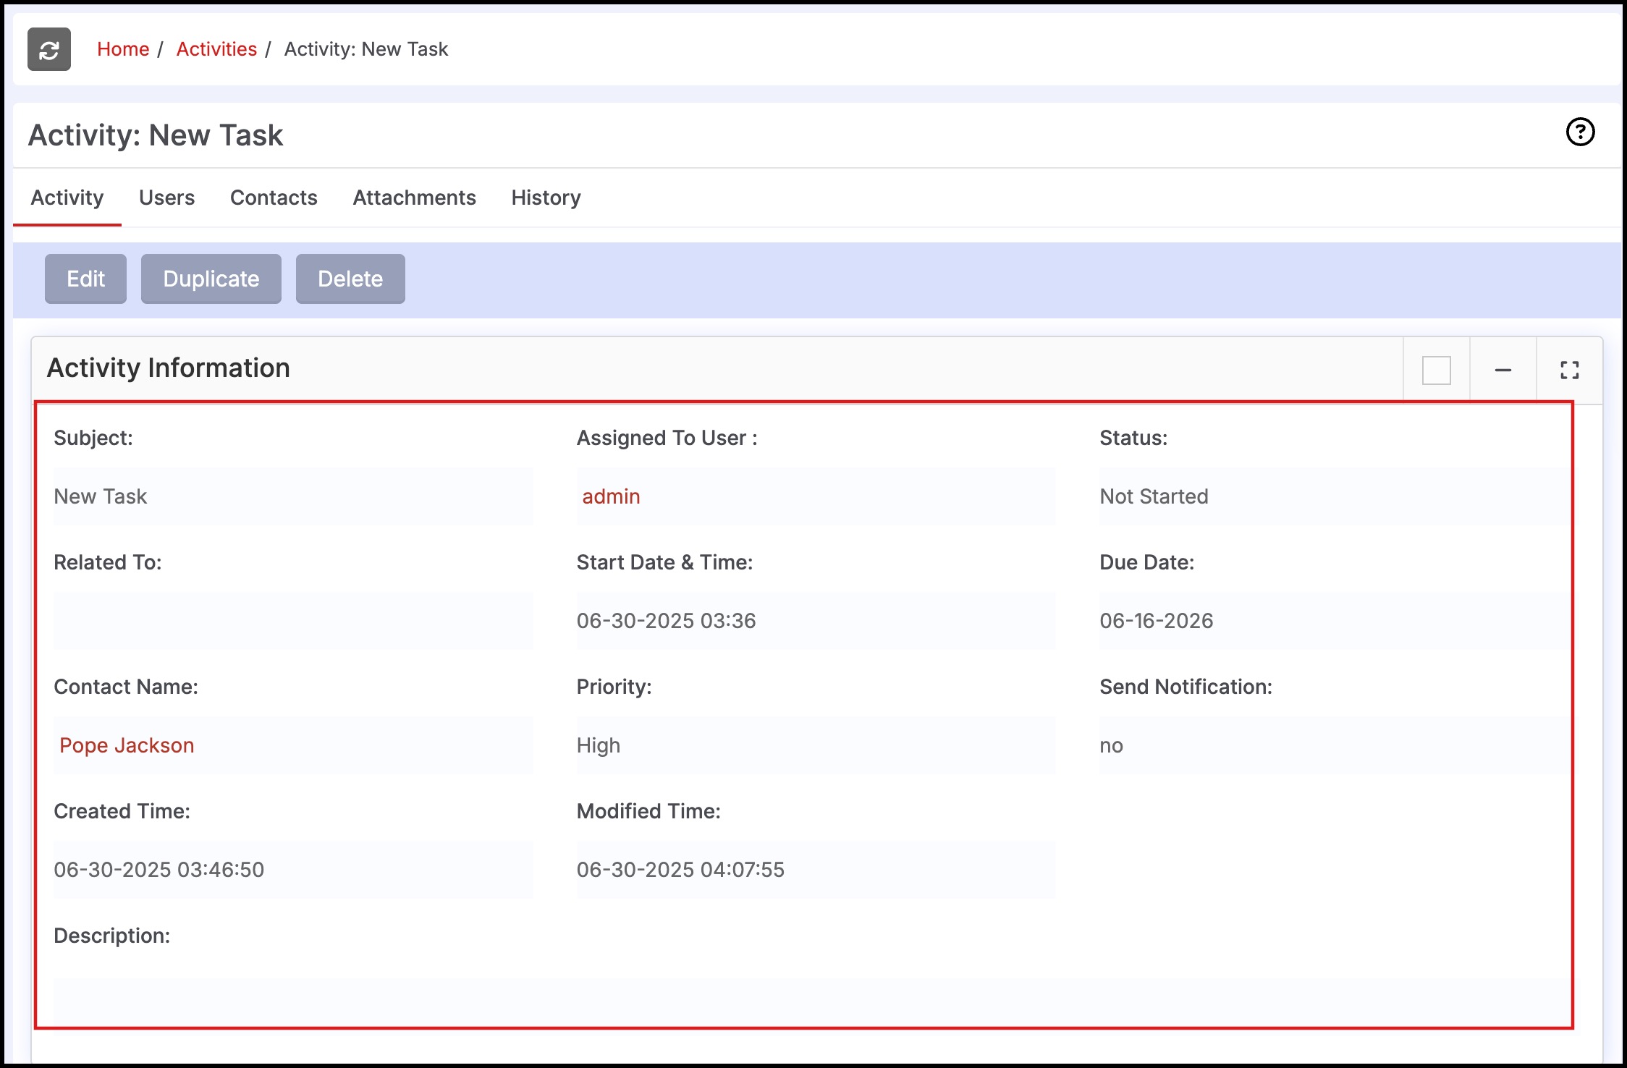Click the Activity: New Task breadcrumb text
Image resolution: width=1627 pixels, height=1068 pixels.
point(366,49)
